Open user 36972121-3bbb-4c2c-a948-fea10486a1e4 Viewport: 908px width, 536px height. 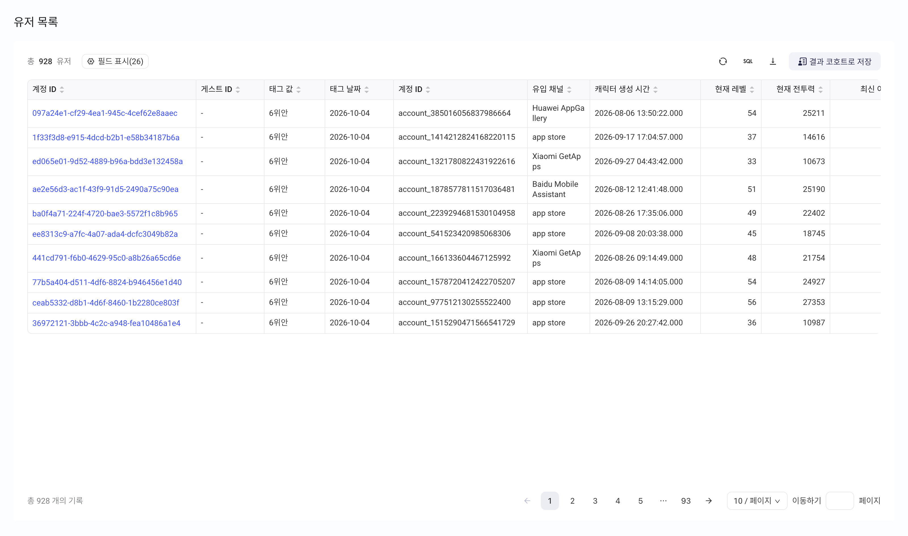click(x=106, y=323)
